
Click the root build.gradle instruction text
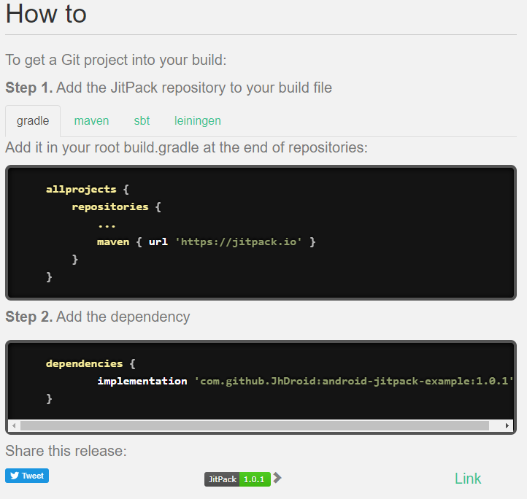[187, 148]
